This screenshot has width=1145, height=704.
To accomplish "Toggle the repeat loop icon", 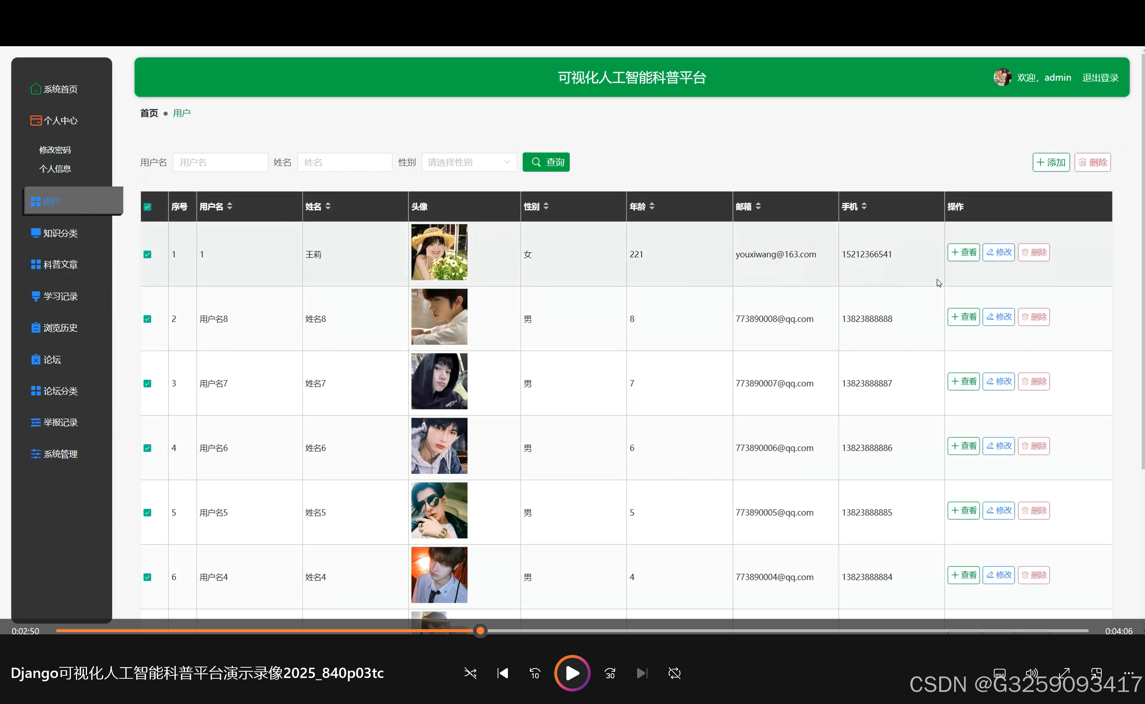I will click(674, 673).
